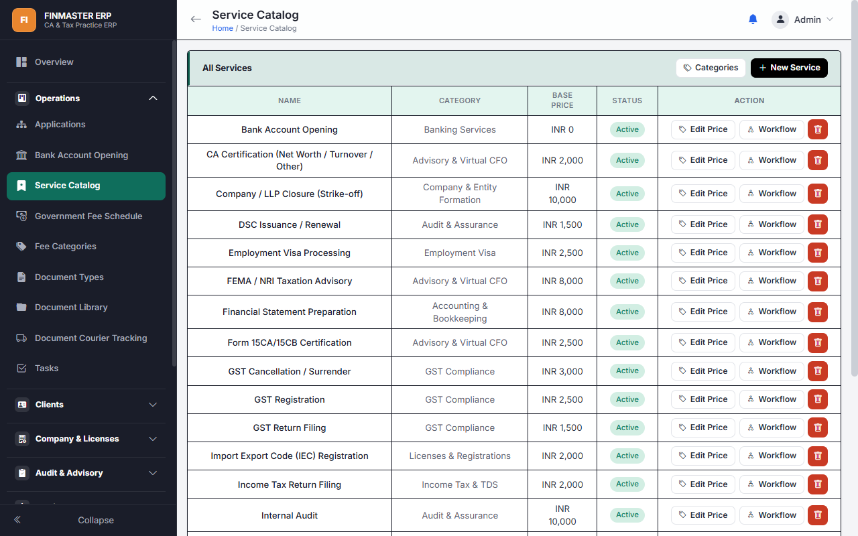Expand the Clients section

pos(86,405)
